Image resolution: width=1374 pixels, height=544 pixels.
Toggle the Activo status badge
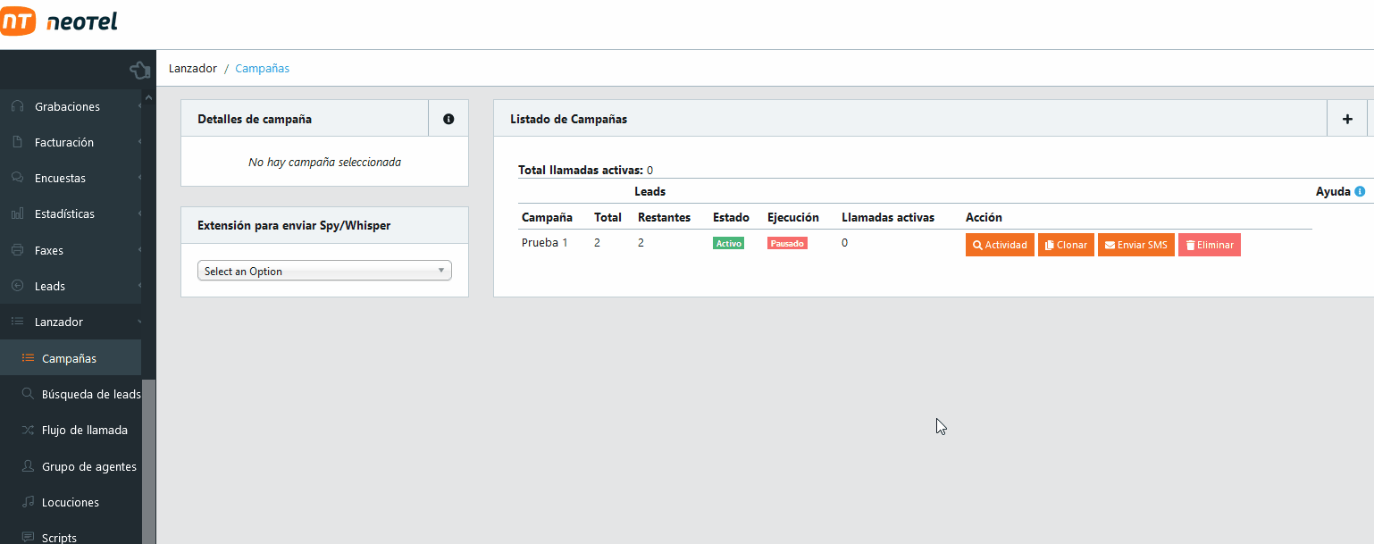(x=728, y=243)
